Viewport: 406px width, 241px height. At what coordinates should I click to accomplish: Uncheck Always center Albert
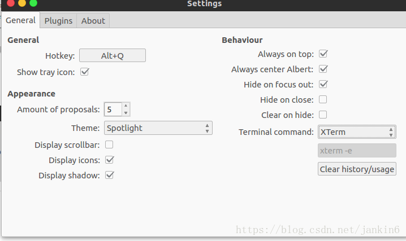pos(323,69)
